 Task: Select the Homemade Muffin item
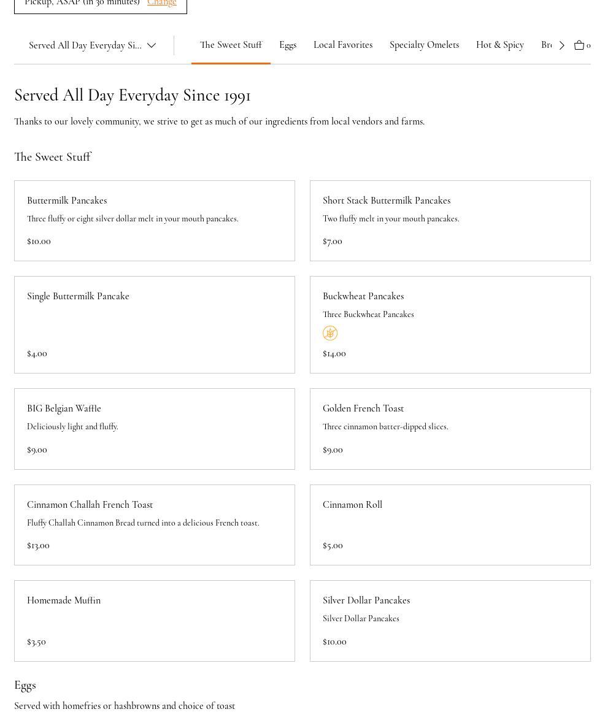pos(154,621)
